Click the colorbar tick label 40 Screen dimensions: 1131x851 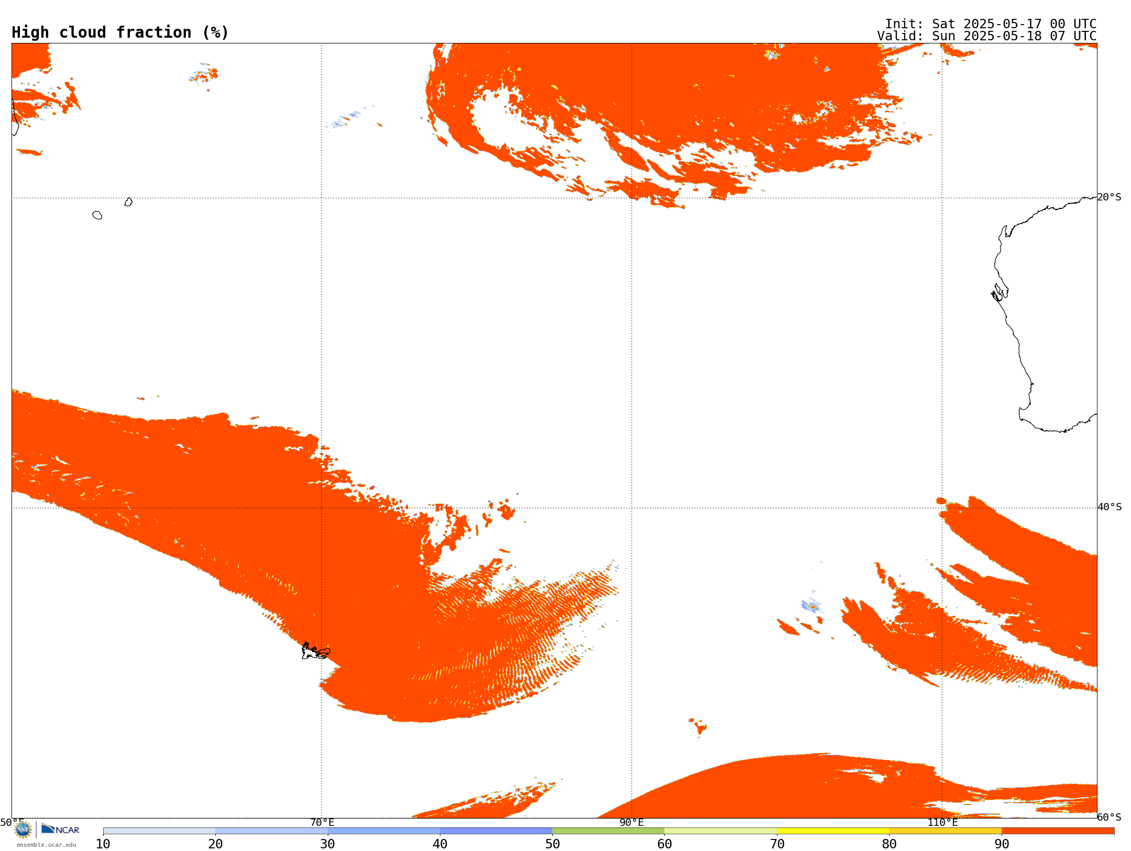point(440,844)
